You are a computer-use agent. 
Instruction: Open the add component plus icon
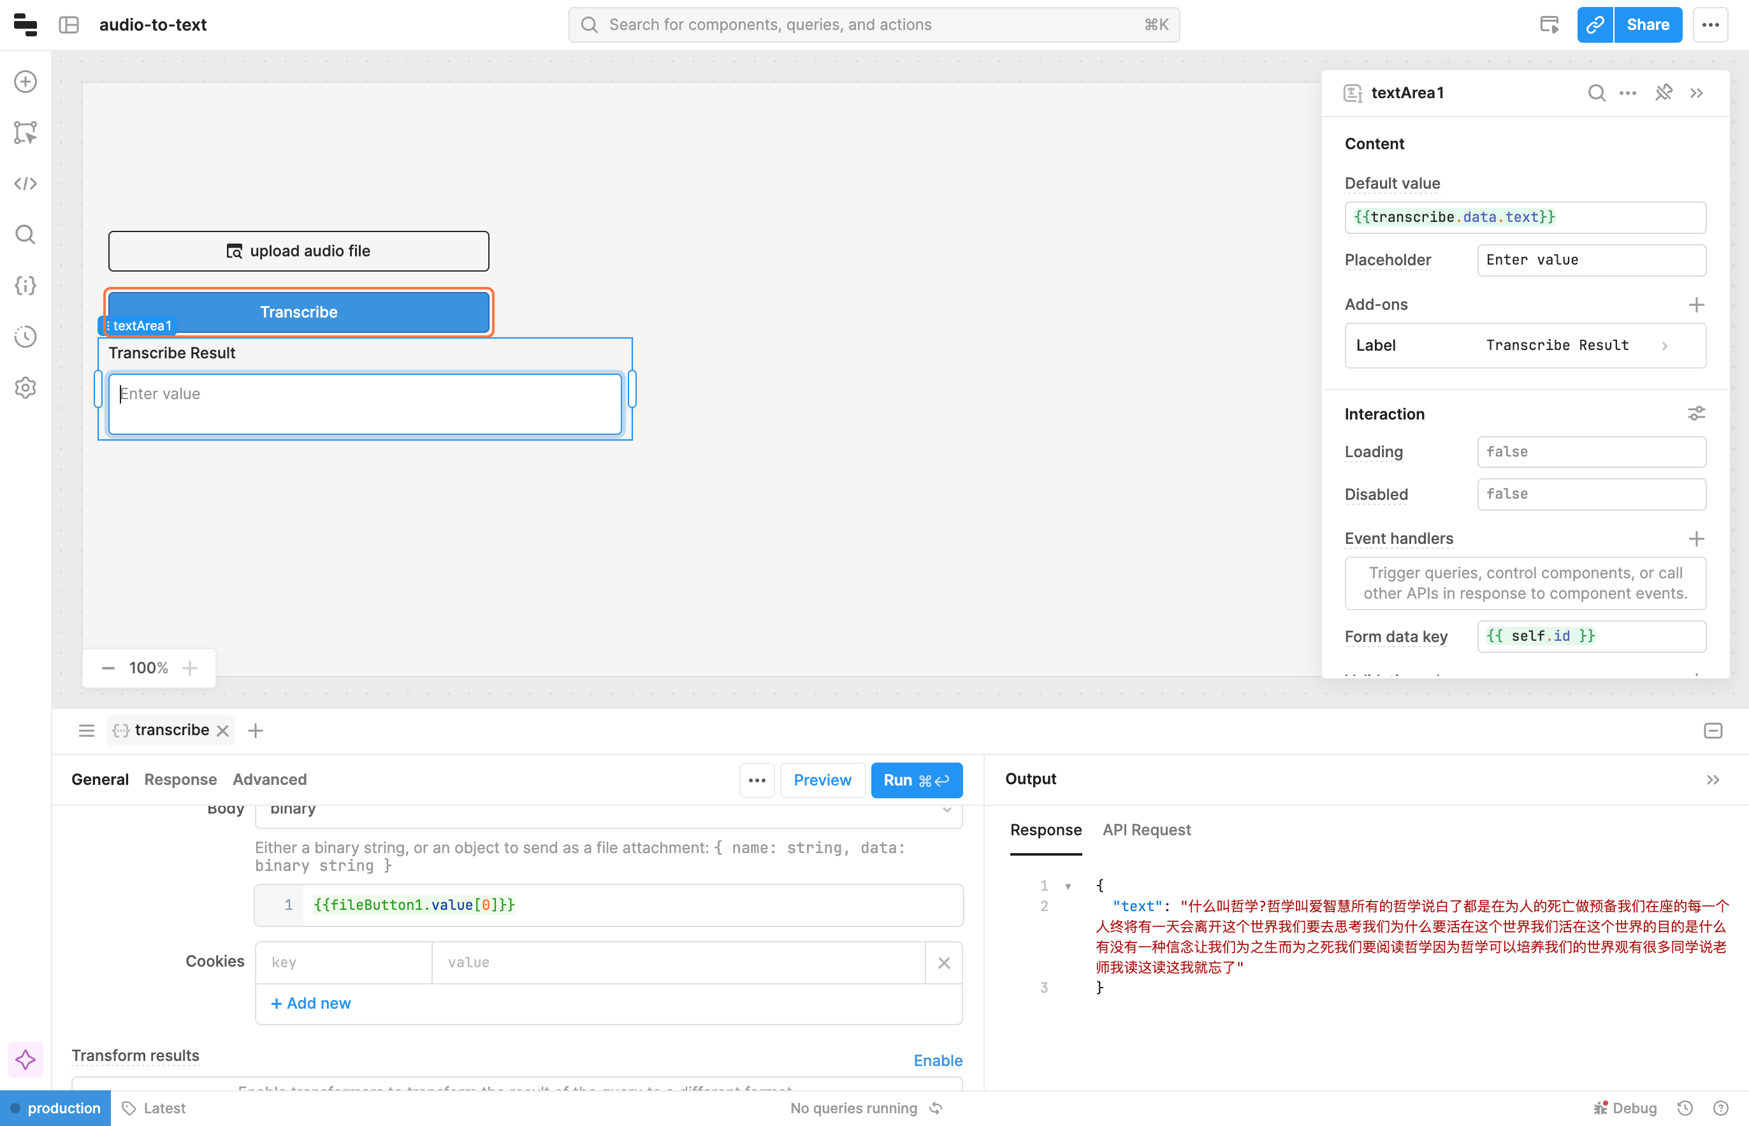(x=25, y=81)
